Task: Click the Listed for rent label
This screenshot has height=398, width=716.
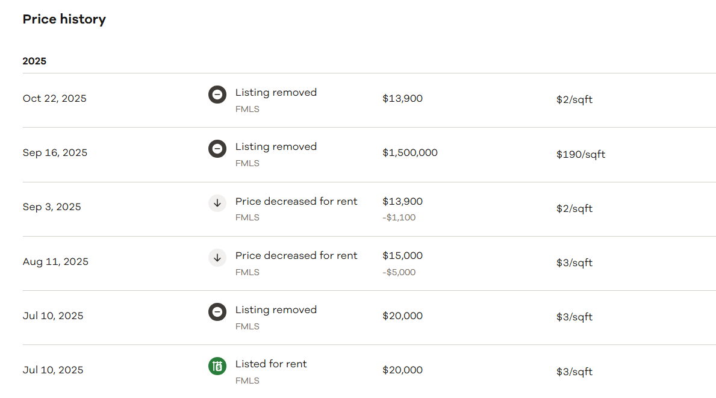Action: 271,364
